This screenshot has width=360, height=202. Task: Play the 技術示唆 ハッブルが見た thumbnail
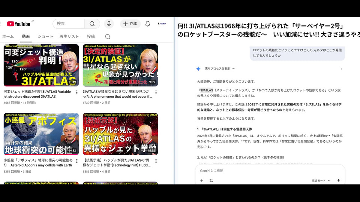120,134
